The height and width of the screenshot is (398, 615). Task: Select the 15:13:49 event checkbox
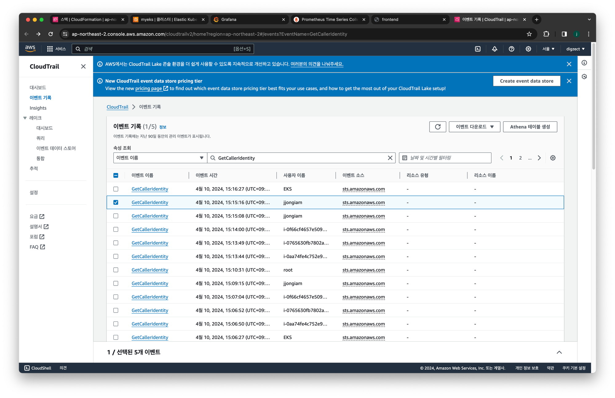(116, 243)
